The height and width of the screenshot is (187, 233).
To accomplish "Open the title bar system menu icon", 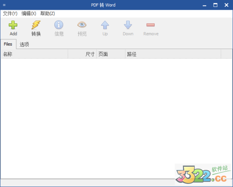I will (4, 5).
